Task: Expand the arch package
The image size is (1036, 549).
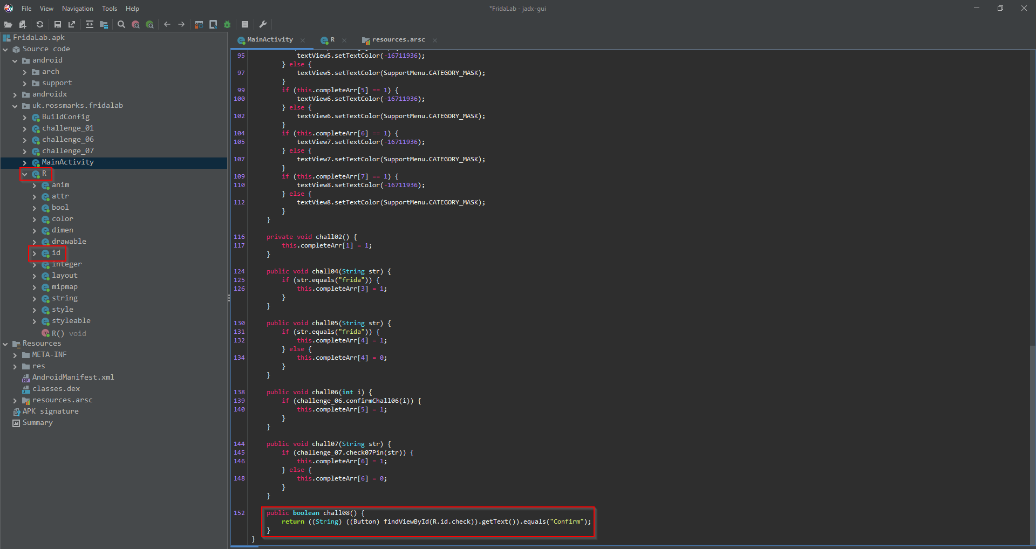Action: coord(25,72)
